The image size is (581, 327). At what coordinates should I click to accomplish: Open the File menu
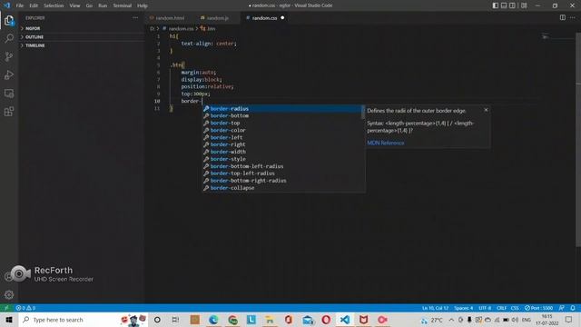(20, 5)
